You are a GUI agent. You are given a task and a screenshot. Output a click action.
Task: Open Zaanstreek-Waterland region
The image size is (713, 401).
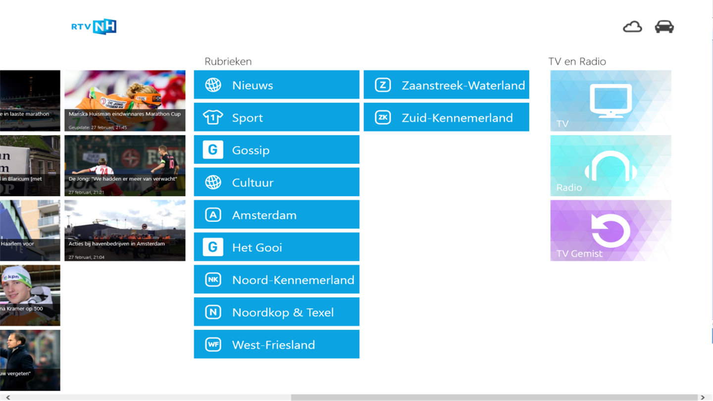(446, 85)
